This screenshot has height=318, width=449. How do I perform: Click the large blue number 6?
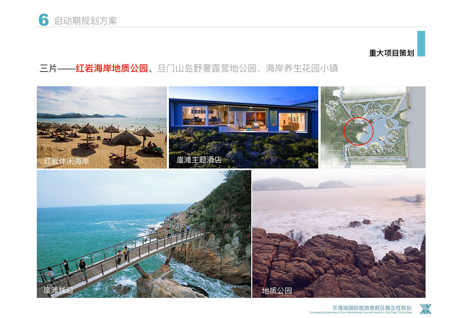43,20
